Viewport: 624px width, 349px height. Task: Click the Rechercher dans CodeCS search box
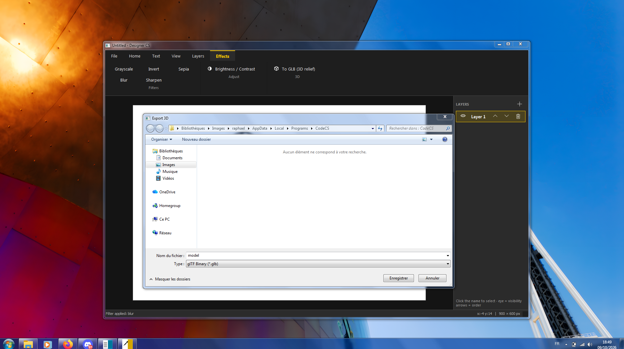pyautogui.click(x=416, y=128)
